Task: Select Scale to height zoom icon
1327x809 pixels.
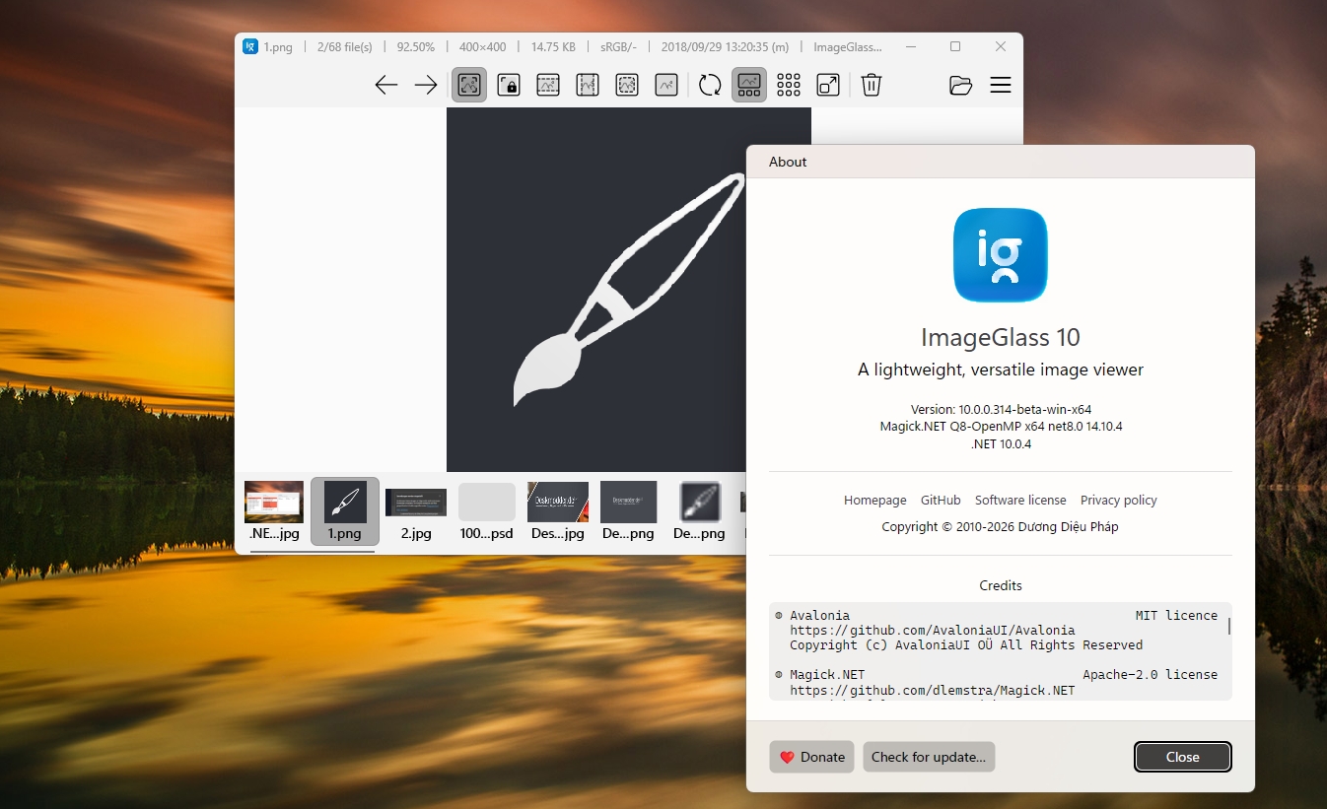Action: click(588, 86)
